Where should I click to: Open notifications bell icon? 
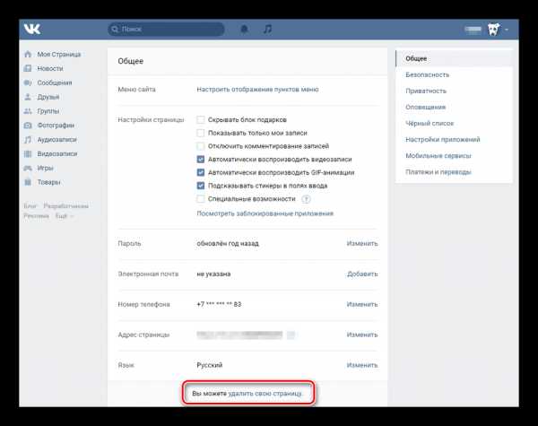[x=244, y=30]
